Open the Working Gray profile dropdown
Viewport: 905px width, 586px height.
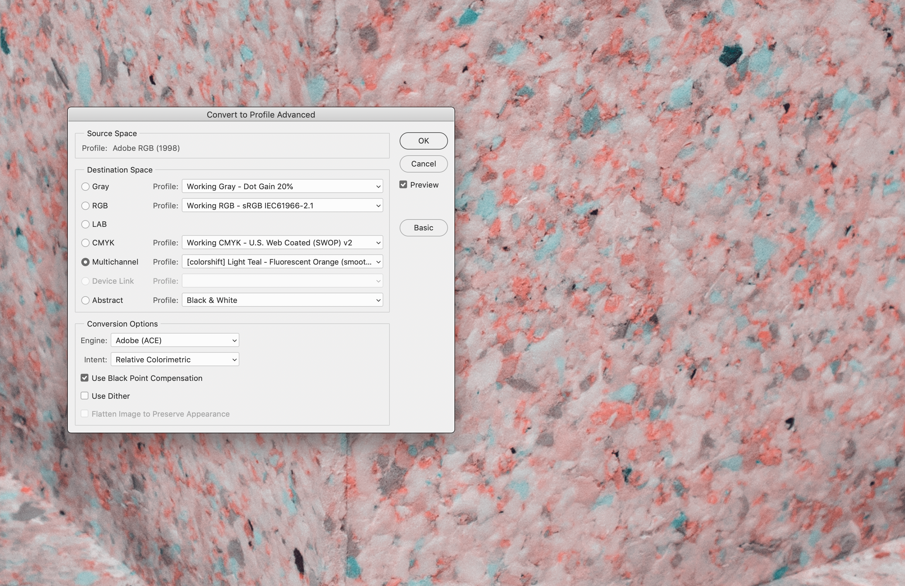click(x=282, y=187)
